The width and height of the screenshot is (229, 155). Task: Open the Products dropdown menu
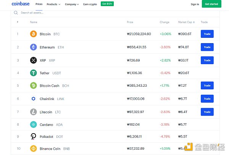pos(53,4)
